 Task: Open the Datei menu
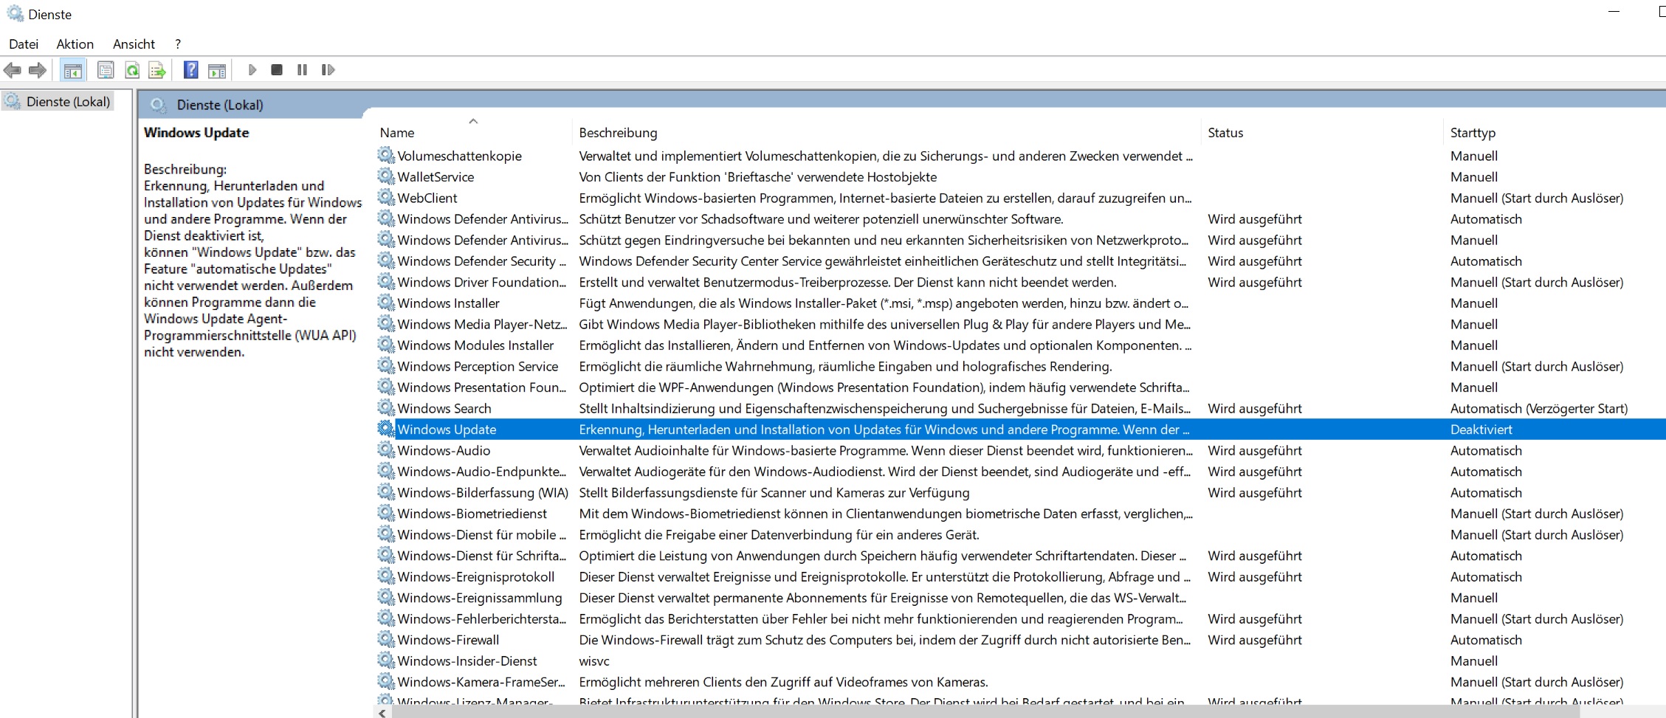24,44
